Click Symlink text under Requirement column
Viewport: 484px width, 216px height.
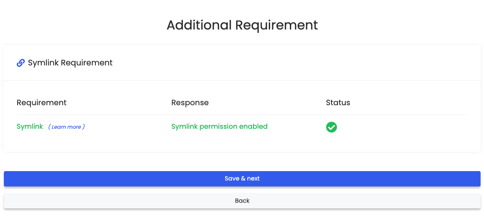(x=30, y=127)
